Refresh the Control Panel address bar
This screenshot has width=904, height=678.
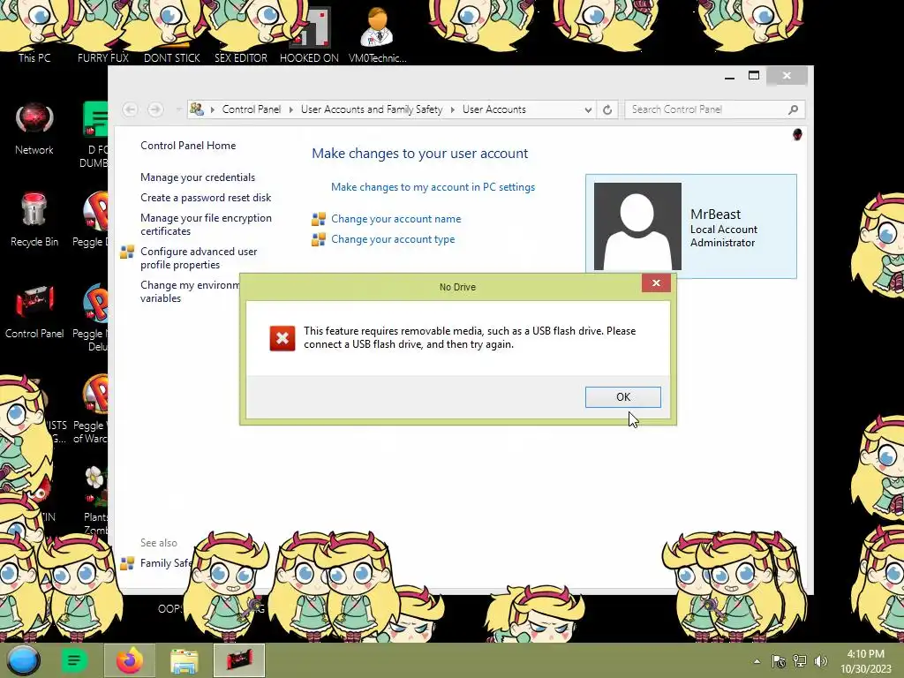[x=607, y=109]
